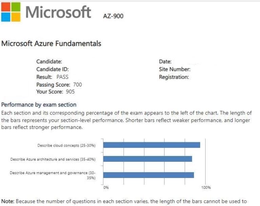The image size is (260, 206).
Task: Click the Candidate label
Action: [49, 61]
